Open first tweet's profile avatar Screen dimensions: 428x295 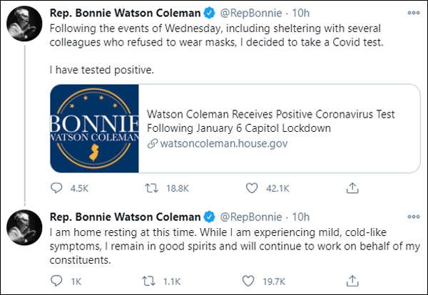(x=24, y=26)
